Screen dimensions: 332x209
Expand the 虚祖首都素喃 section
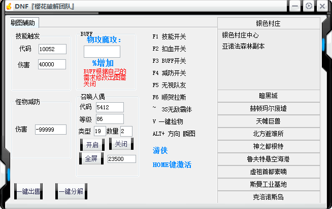[x=269, y=172]
